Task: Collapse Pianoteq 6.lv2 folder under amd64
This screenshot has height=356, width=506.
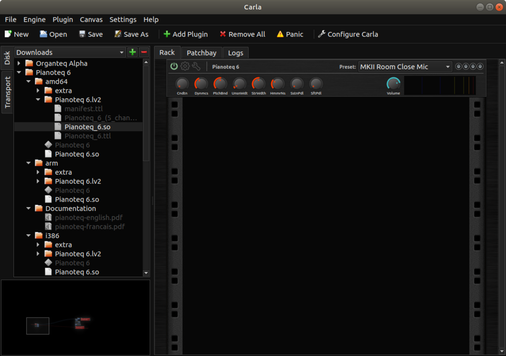Action: tap(38, 100)
